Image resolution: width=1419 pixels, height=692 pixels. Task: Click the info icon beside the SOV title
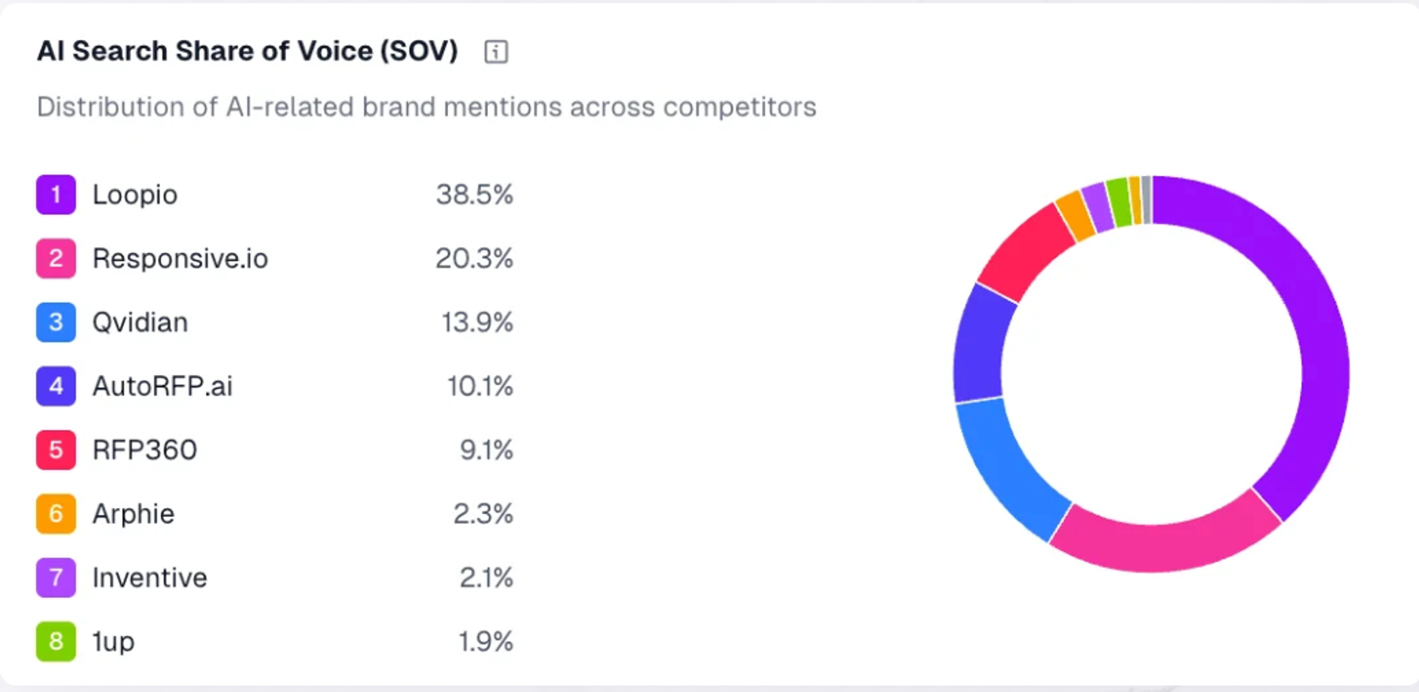496,52
